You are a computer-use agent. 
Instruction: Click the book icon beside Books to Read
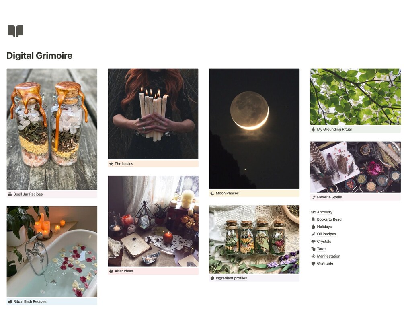(313, 219)
